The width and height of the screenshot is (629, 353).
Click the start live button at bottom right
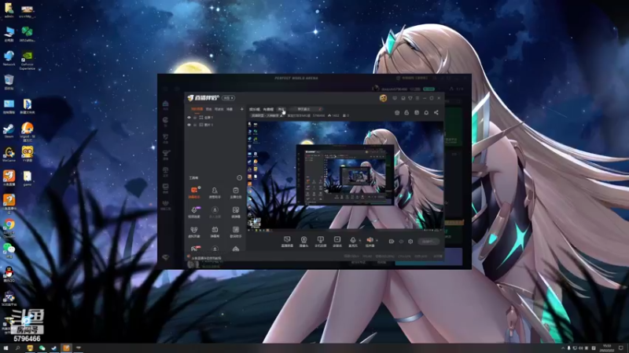[x=428, y=242]
